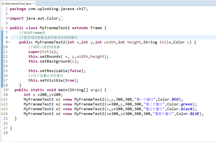The image size is (216, 142).
Task: Click the comment '//这个设置必须在最后'
Action: point(46,76)
